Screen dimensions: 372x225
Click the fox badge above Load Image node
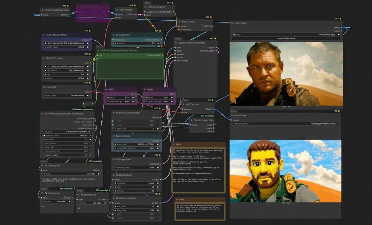pyautogui.click(x=341, y=19)
